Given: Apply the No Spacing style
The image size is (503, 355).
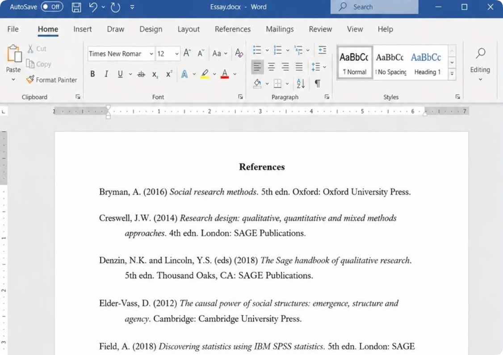Looking at the screenshot, I should coord(390,62).
